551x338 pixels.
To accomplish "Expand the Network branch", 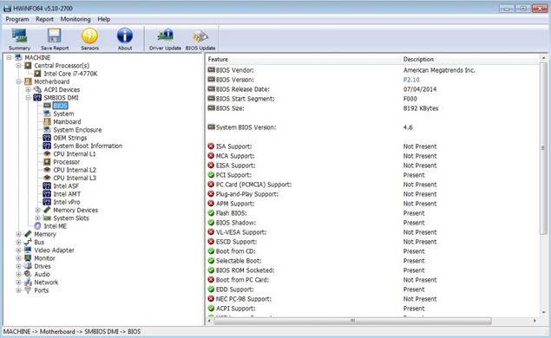I will 18,283.
